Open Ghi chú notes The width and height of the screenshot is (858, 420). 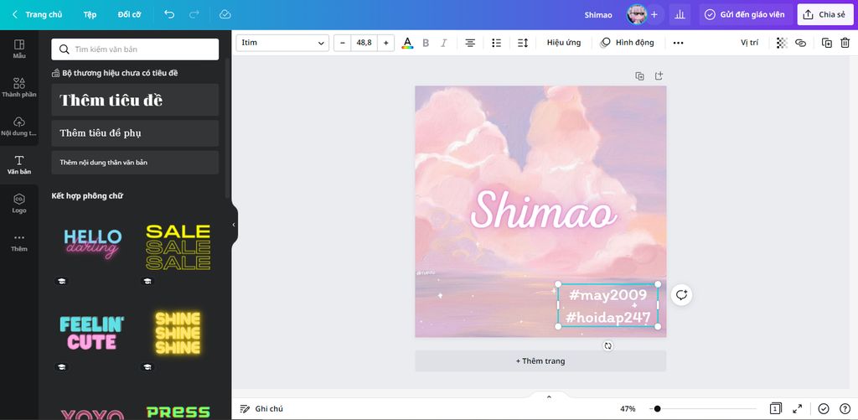[261, 409]
